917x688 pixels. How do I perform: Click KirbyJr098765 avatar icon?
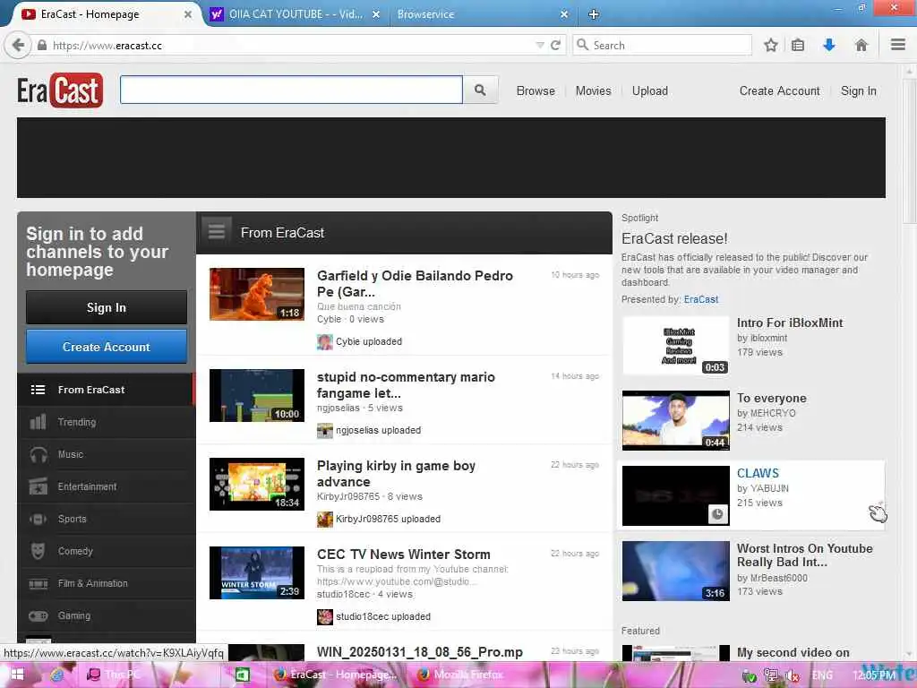click(324, 519)
